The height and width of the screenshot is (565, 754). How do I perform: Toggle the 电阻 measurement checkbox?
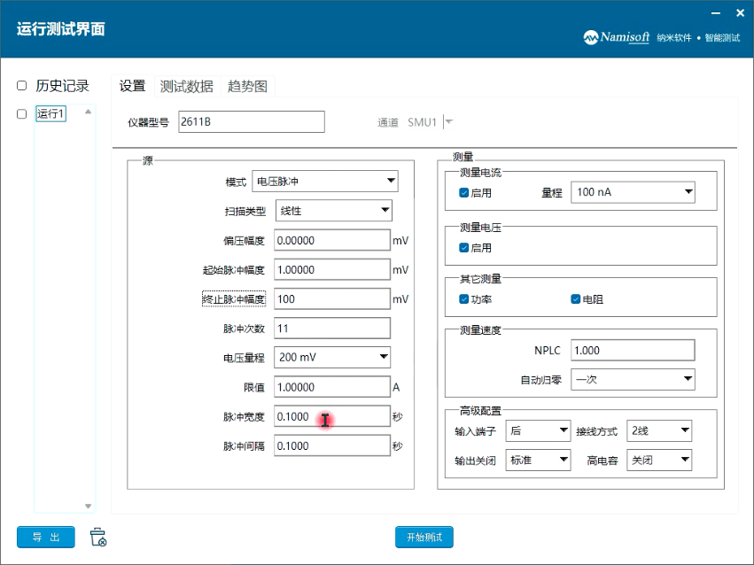tap(576, 299)
